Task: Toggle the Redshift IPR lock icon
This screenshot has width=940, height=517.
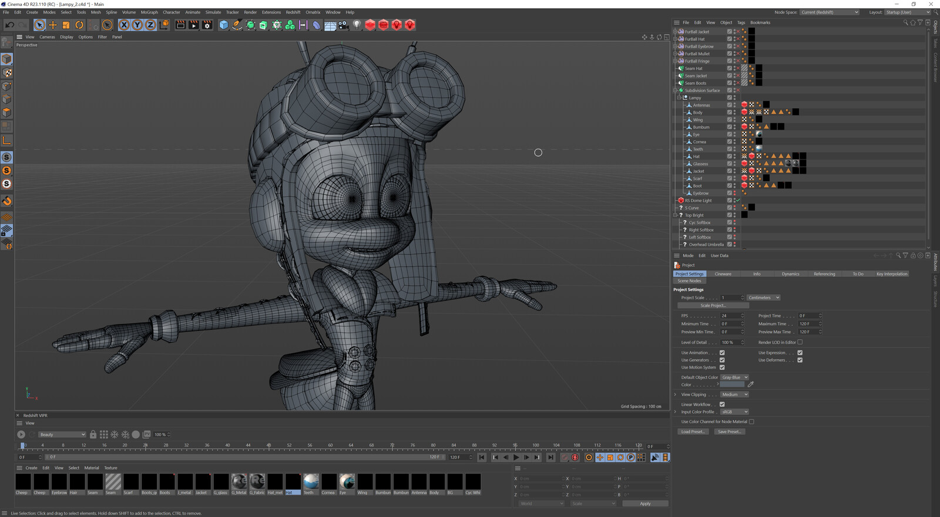Action: [x=93, y=434]
